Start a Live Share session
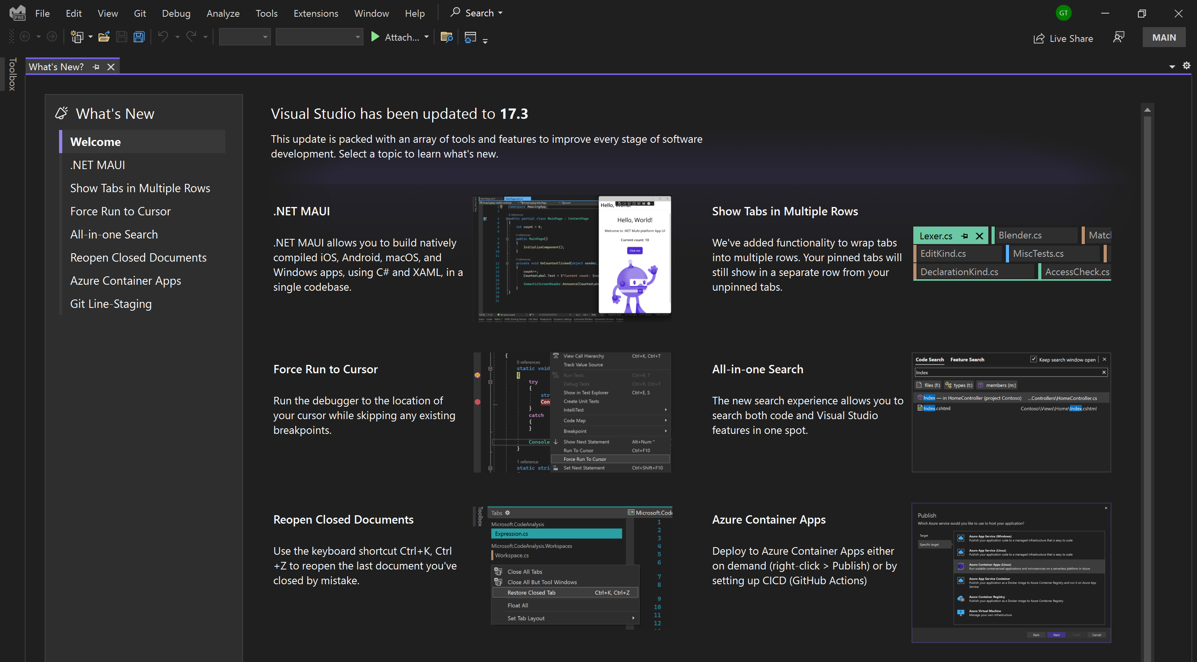This screenshot has height=662, width=1197. pos(1064,38)
